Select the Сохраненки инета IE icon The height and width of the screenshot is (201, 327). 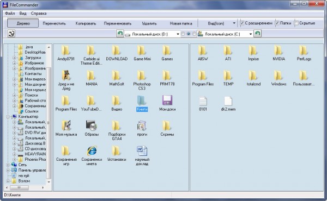coord(92,151)
